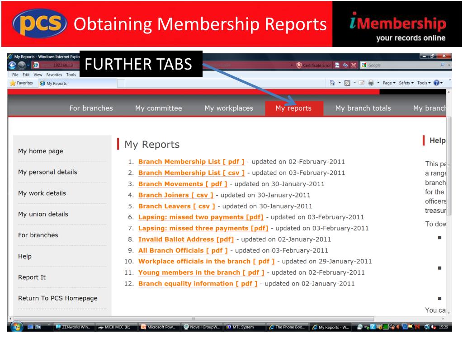Click the Certificate Error shield icon

pyautogui.click(x=299, y=65)
